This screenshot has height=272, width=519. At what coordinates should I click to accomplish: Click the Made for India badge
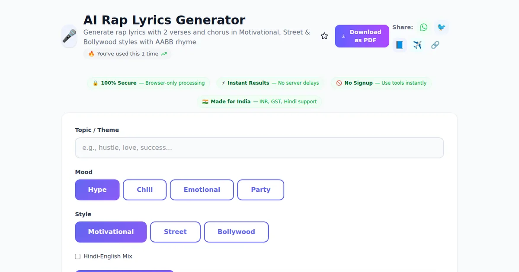coord(259,102)
